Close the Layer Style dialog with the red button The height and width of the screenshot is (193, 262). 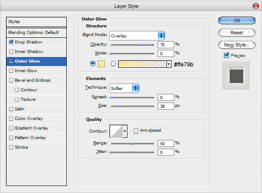(255, 6)
